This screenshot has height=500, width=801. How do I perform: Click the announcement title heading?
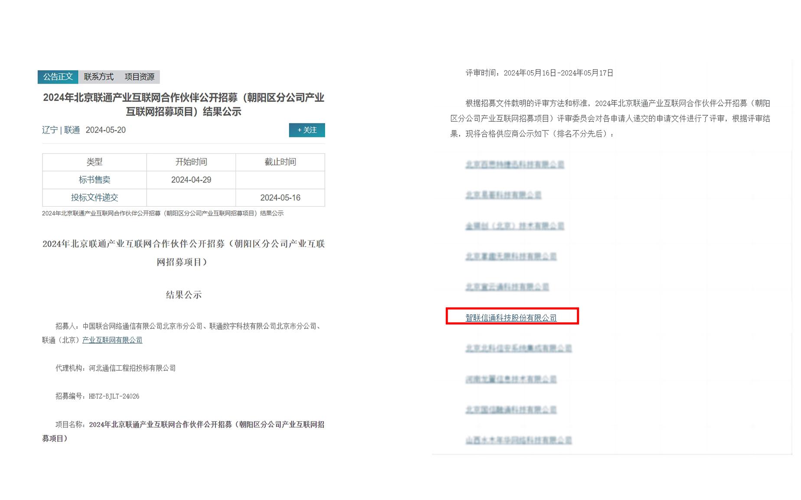point(183,104)
